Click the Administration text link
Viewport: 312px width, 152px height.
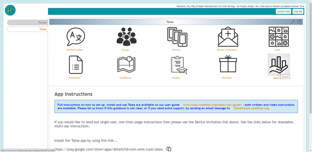pos(75,50)
